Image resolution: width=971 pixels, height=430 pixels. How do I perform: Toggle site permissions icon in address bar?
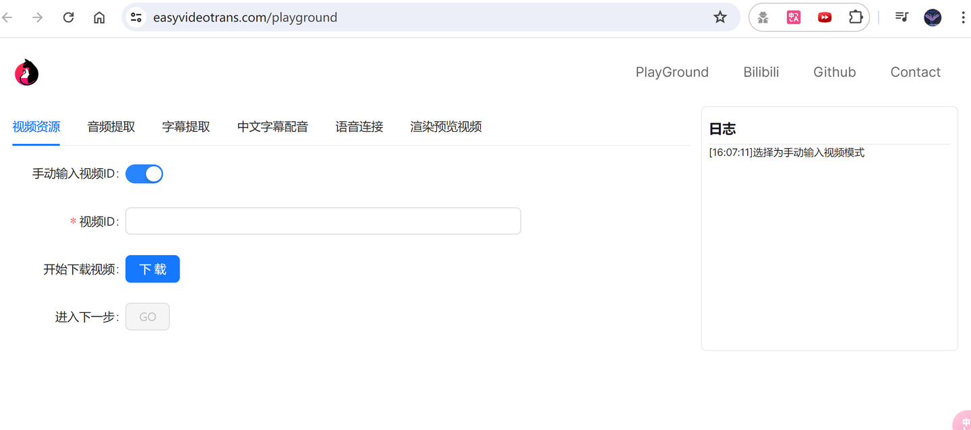[x=136, y=17]
